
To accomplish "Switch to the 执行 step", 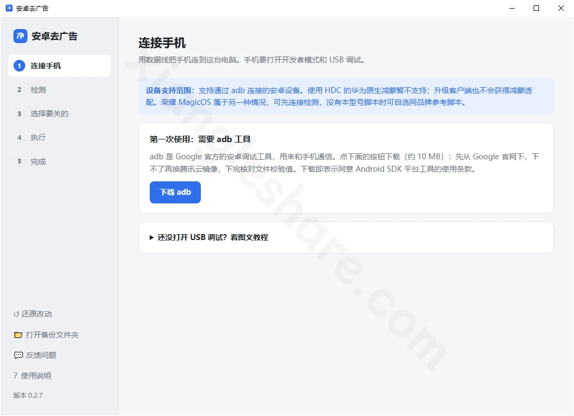I will coord(59,138).
